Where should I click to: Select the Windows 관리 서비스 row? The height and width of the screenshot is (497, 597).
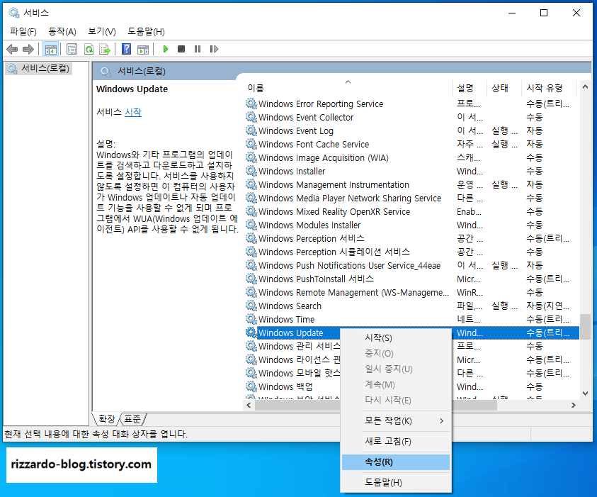[299, 346]
